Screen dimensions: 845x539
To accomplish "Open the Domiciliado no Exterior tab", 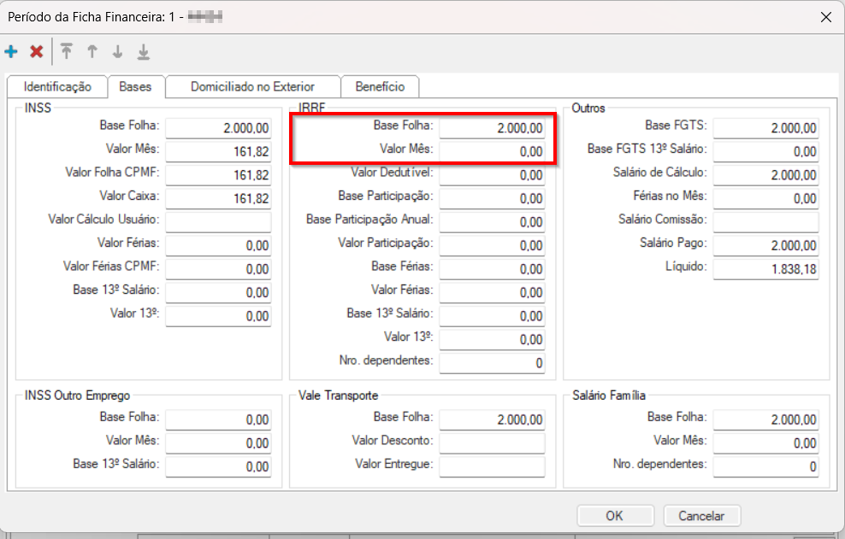I will click(x=253, y=86).
